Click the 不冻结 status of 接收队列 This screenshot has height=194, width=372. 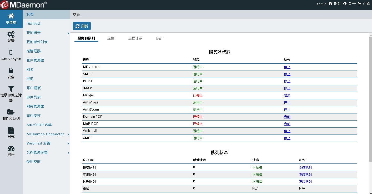(x=257, y=167)
